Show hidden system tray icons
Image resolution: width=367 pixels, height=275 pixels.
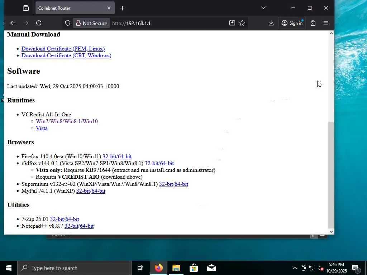[x=295, y=268]
